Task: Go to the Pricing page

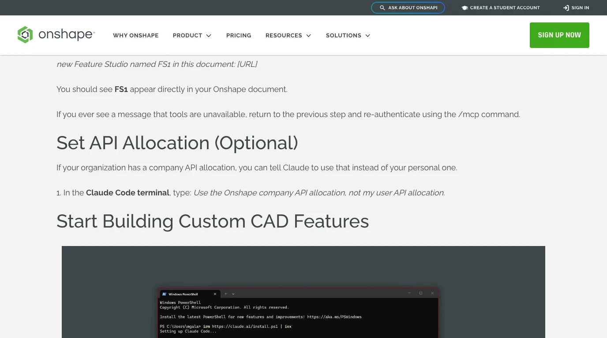Action: pos(239,35)
